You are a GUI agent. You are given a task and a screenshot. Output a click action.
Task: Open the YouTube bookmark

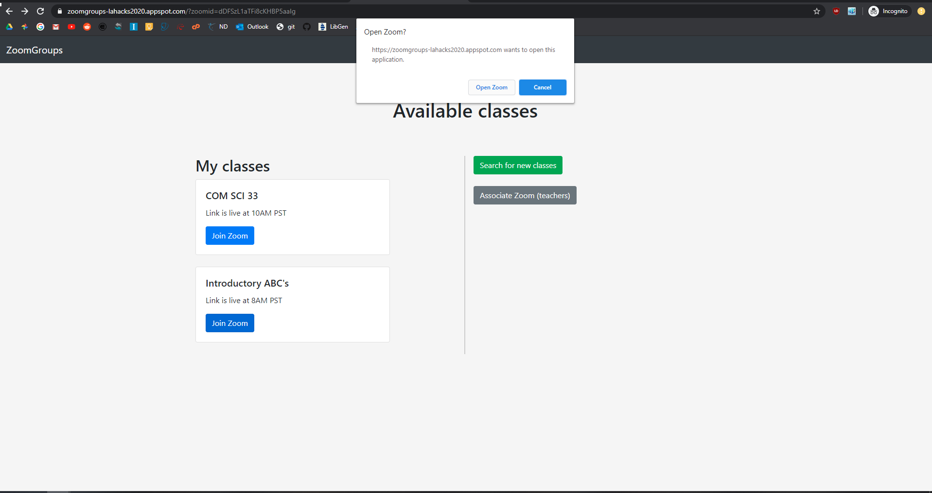[71, 27]
